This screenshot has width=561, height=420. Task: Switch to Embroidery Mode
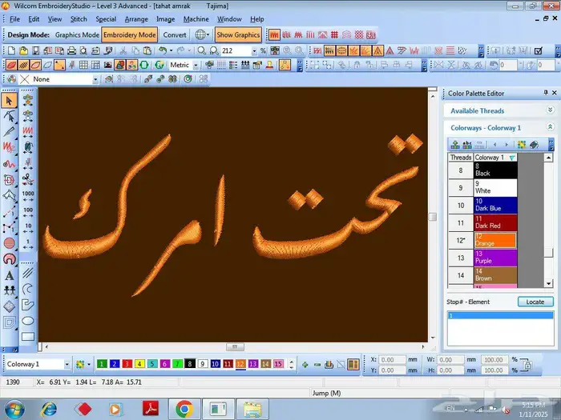click(130, 35)
